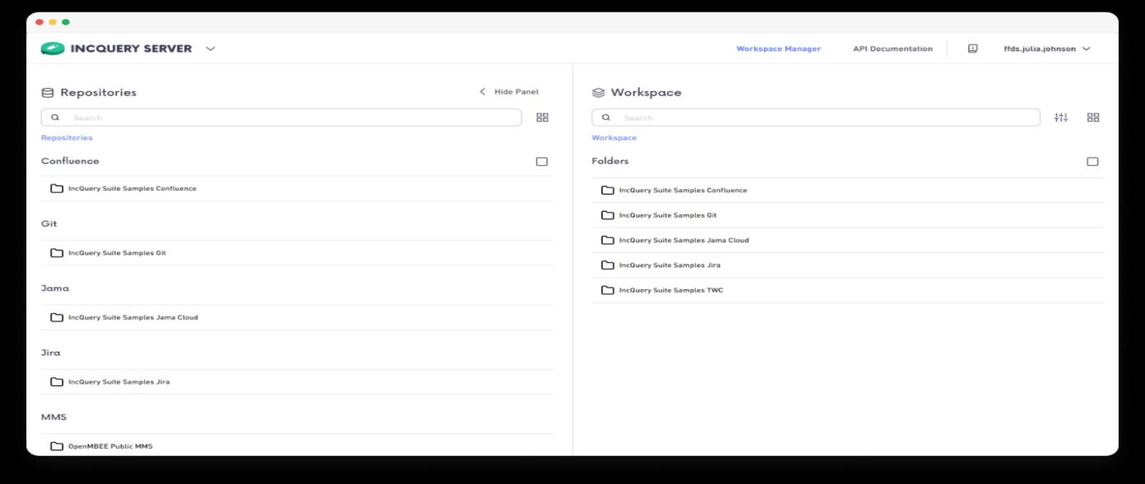Click the Jama section heading
The height and width of the screenshot is (484, 1145).
pos(55,288)
